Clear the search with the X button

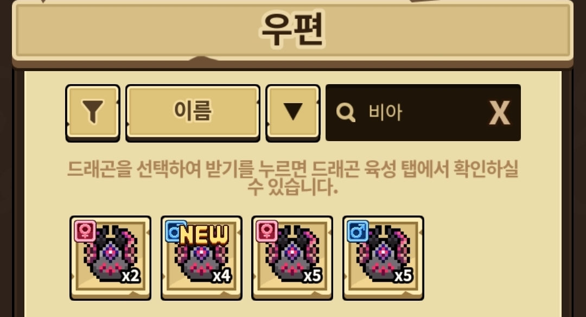tap(500, 112)
